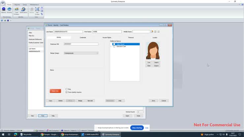Select the Identity tab in Card Holders

59,38
